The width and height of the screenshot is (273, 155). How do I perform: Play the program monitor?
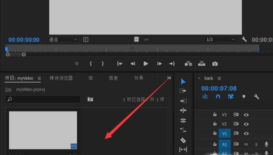tap(146, 64)
